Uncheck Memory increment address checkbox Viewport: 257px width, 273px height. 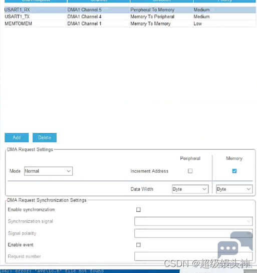[234, 171]
